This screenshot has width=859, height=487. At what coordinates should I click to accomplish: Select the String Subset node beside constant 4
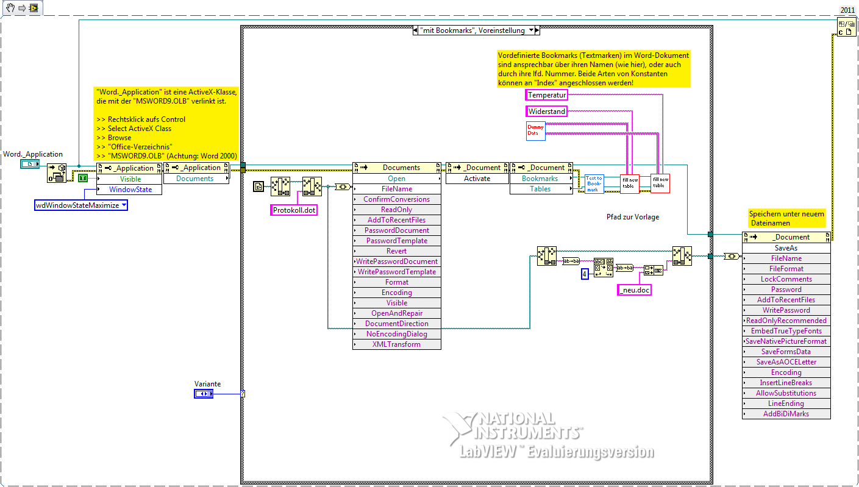(x=604, y=268)
